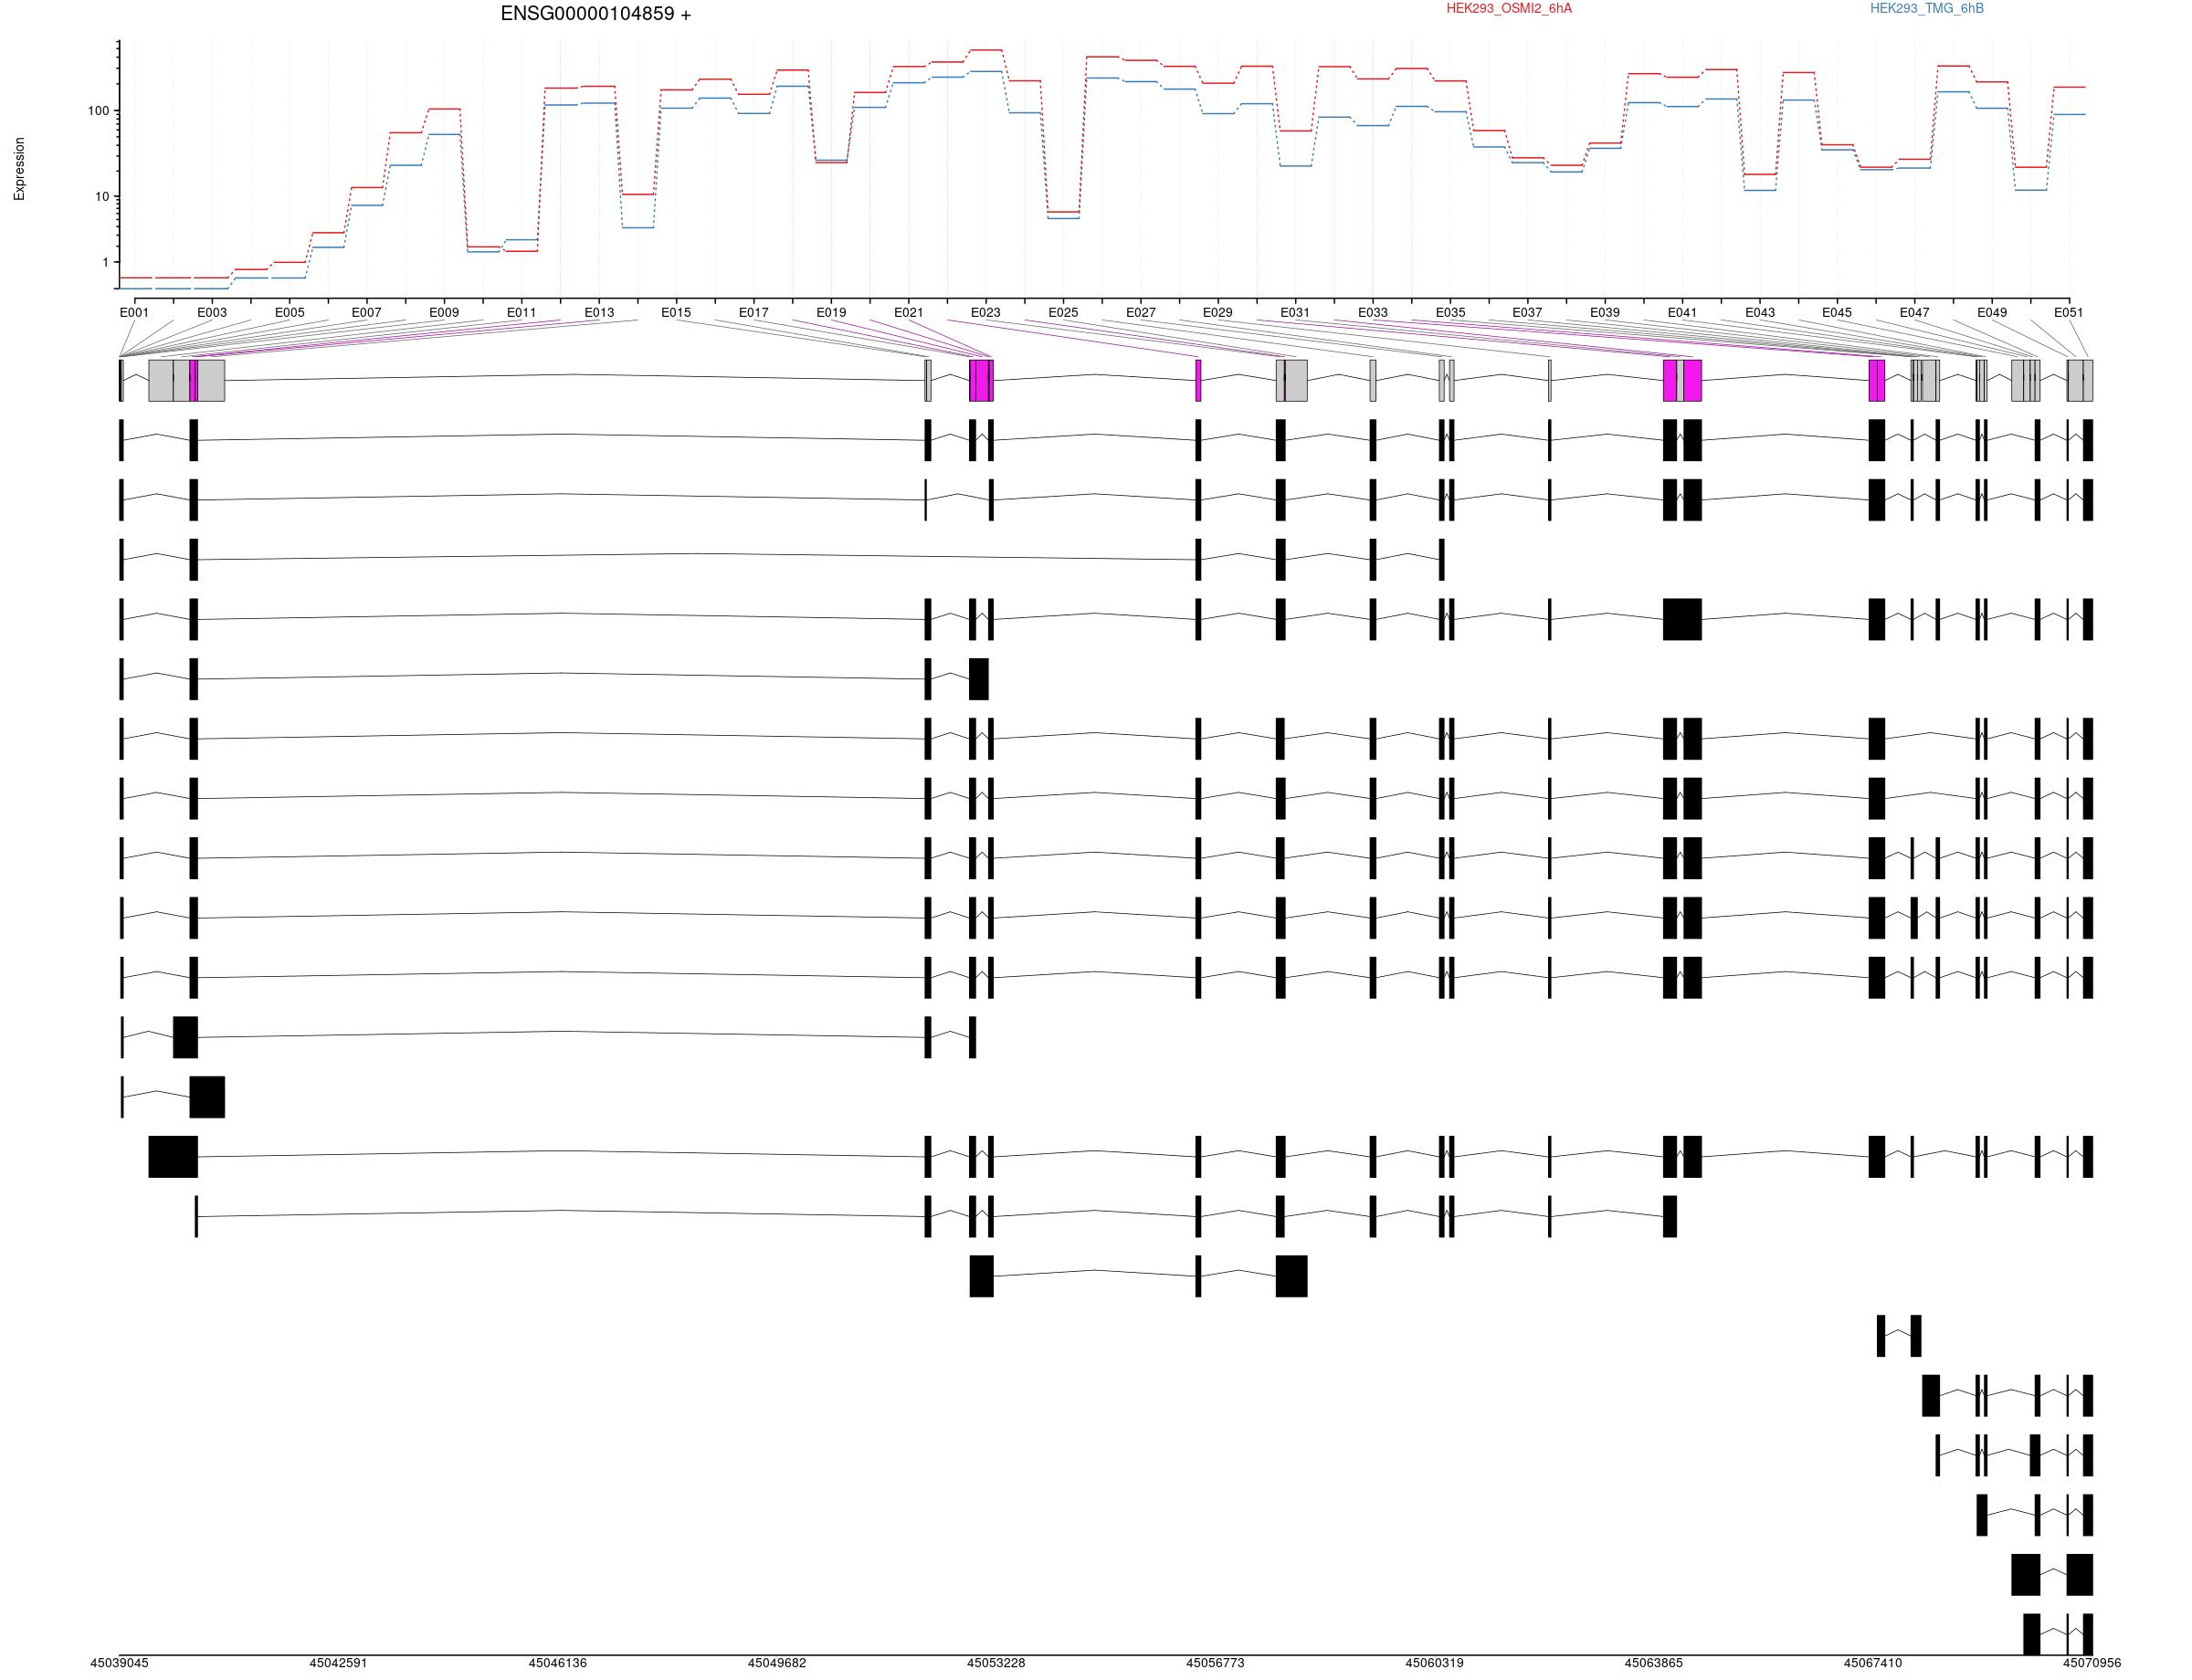The image size is (2192, 1680).
Task: Click the exon label E003
Action: [x=212, y=312]
